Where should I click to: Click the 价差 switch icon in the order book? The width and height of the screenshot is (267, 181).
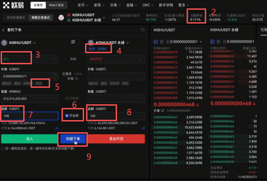(x=162, y=111)
